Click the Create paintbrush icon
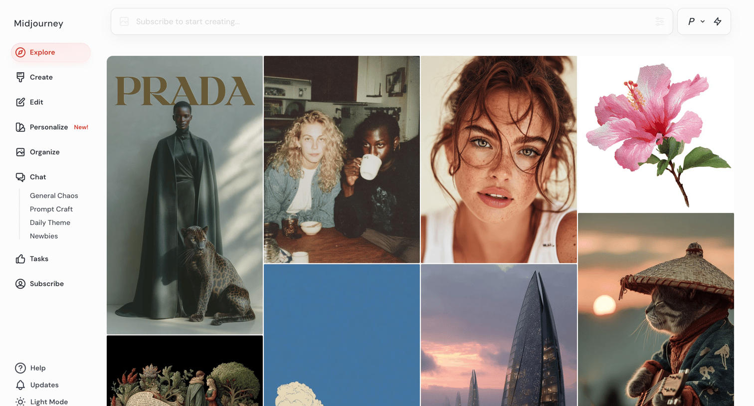This screenshot has width=754, height=406. tap(20, 77)
